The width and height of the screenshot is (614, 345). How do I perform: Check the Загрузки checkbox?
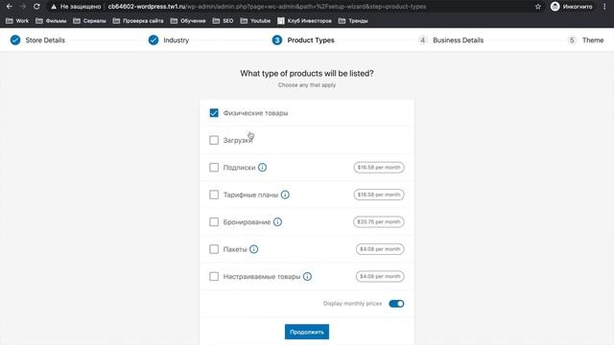214,140
